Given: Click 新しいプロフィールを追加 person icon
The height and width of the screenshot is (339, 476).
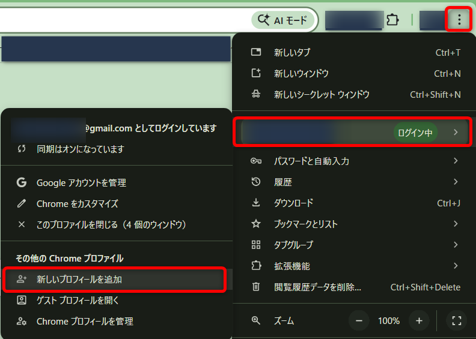Looking at the screenshot, I should [22, 280].
